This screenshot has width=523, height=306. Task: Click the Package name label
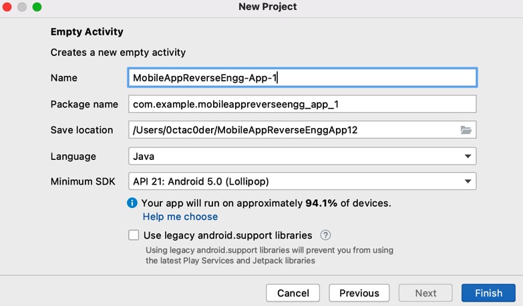point(84,104)
